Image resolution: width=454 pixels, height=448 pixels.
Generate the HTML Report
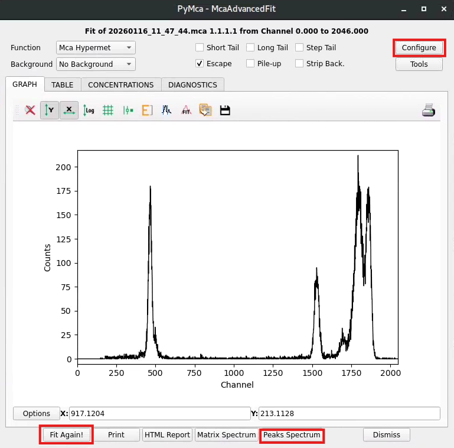pyautogui.click(x=167, y=434)
